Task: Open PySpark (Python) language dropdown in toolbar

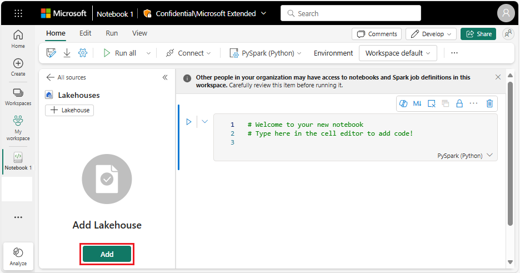Action: 266,53
